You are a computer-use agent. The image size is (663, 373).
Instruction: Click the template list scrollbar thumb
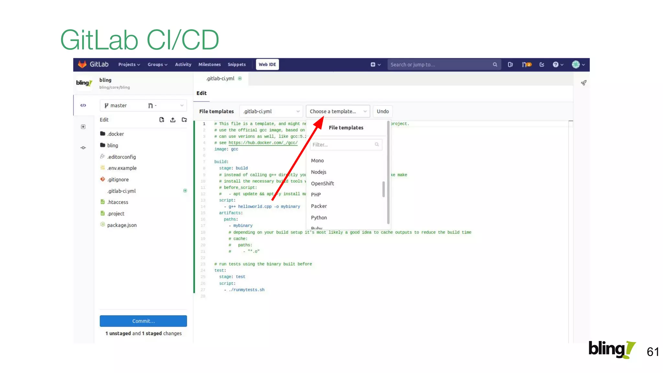384,189
